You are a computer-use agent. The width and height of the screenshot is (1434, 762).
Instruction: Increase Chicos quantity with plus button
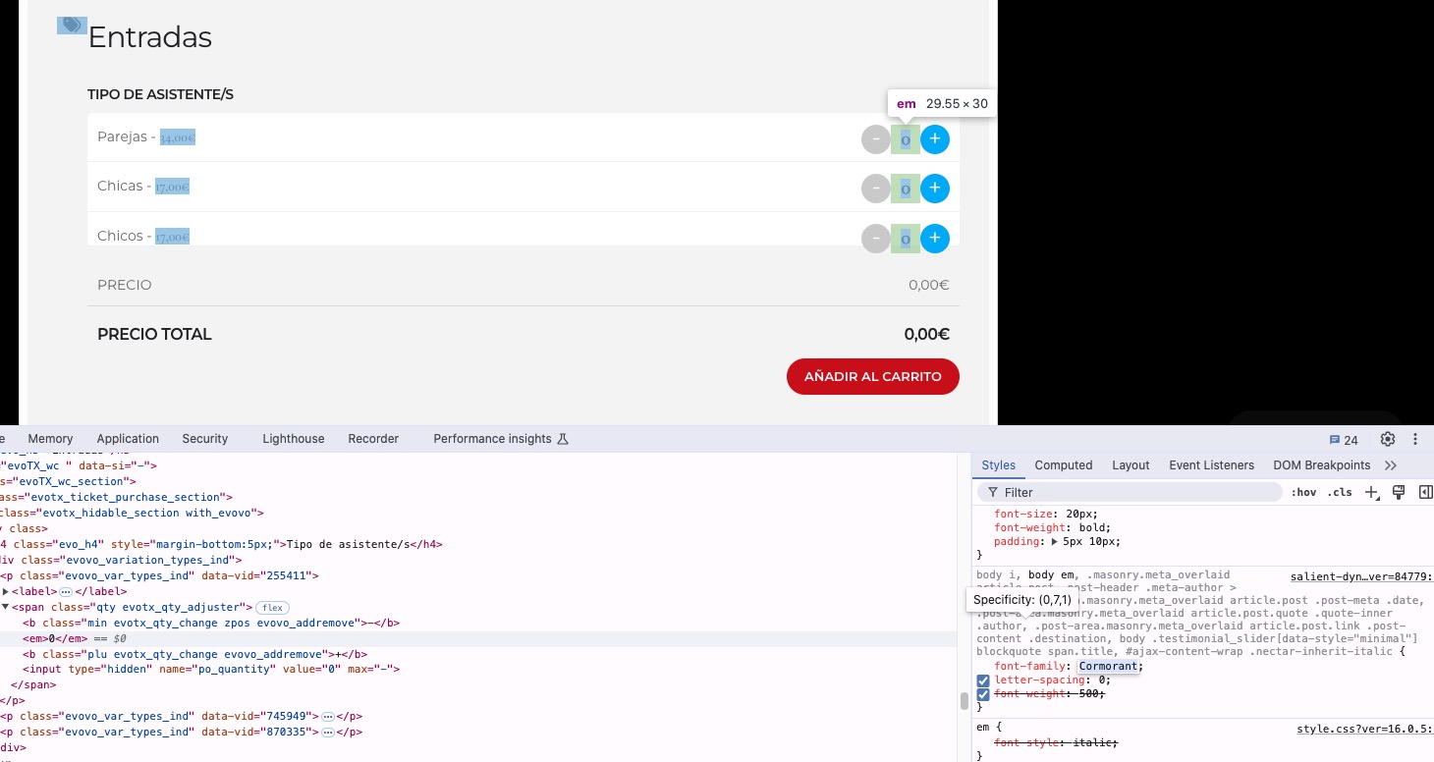(x=935, y=238)
